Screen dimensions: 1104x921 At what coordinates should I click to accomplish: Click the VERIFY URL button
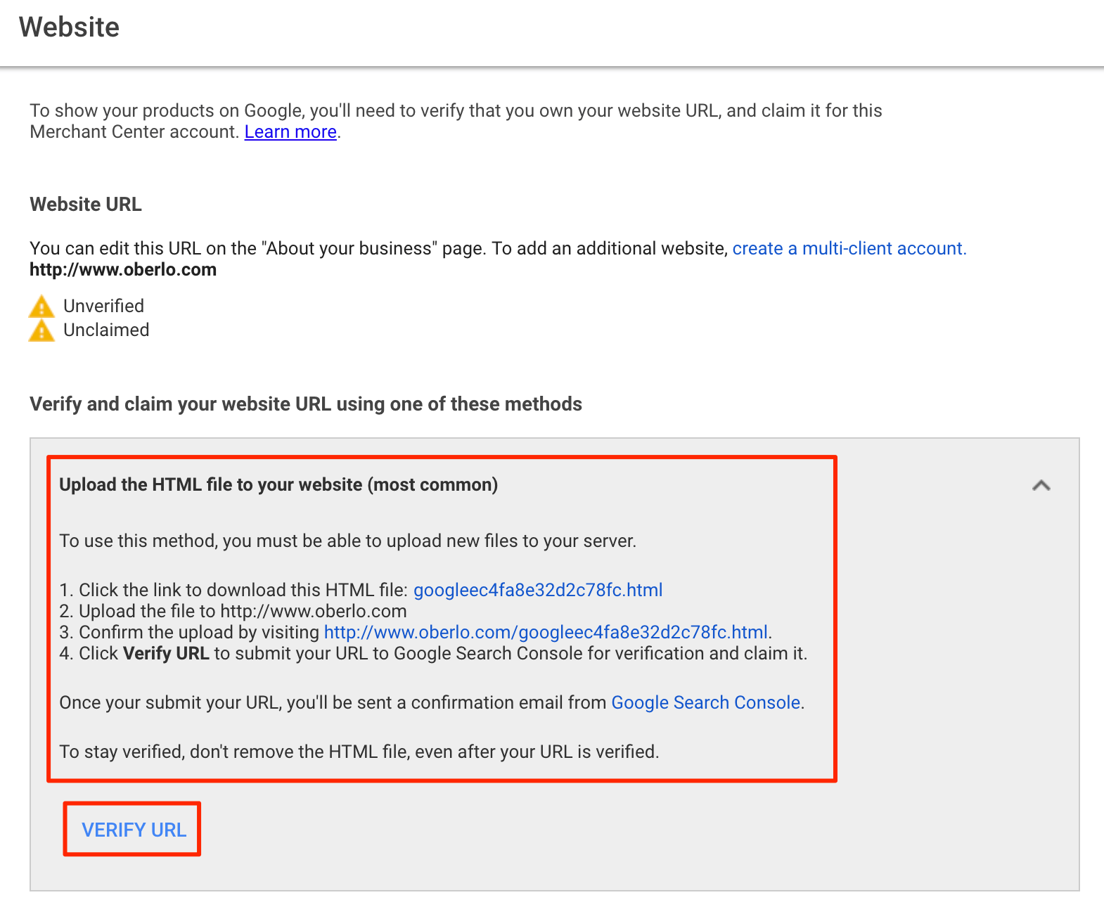pos(134,830)
